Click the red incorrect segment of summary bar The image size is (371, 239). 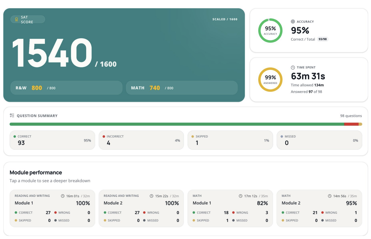[x=351, y=124]
